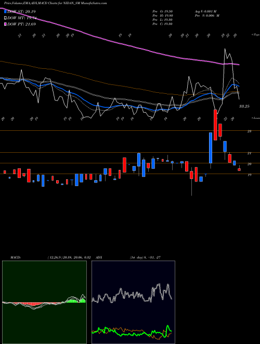Click the 'Pre C: 19.30' close value
Image resolution: width=260 pixels, height=344 pixels.
(x=162, y=24)
